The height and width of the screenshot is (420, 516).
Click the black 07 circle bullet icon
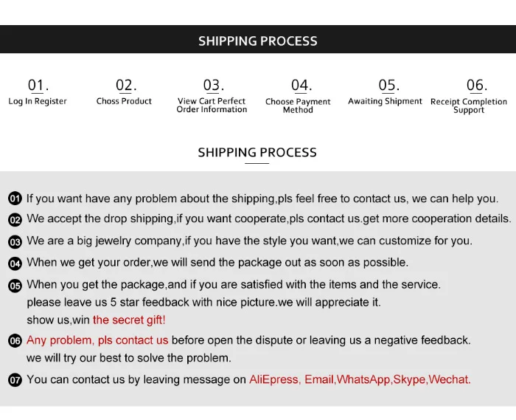(15, 380)
